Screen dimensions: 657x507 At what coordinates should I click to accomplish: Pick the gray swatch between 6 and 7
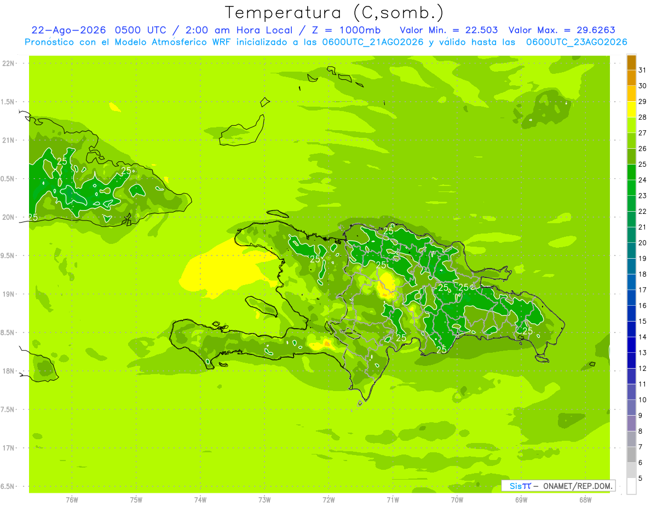click(x=631, y=454)
